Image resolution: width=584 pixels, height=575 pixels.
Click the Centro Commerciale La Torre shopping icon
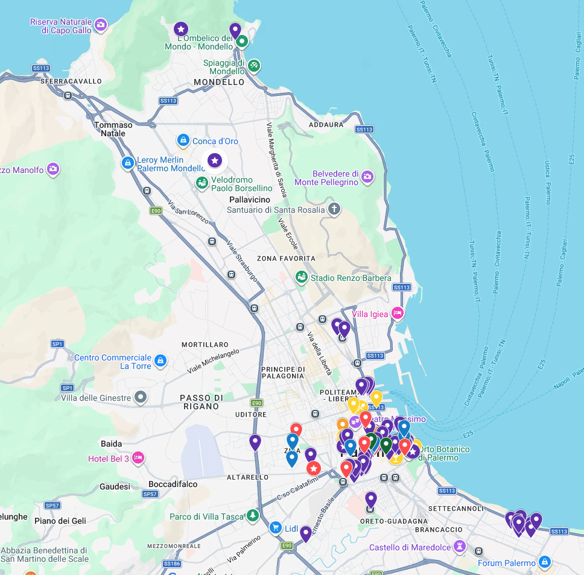(x=160, y=361)
